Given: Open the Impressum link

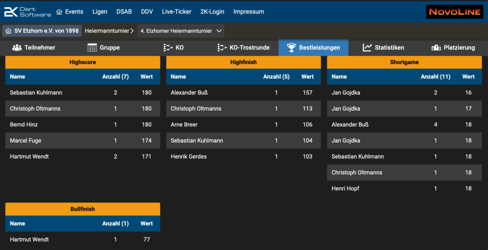Looking at the screenshot, I should [248, 12].
